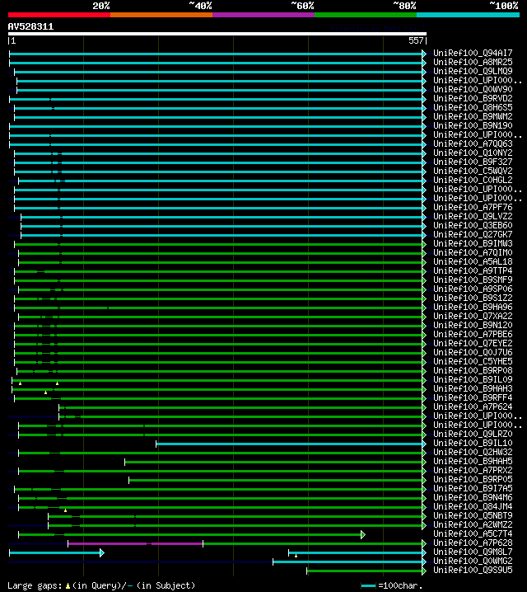The width and height of the screenshot is (527, 592).
Task: Click the purple ~60% identity legend segment
Action: pyautogui.click(x=263, y=15)
